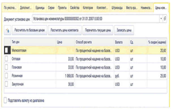Click Записать цены button
This screenshot has height=110, width=171.
click(x=124, y=30)
